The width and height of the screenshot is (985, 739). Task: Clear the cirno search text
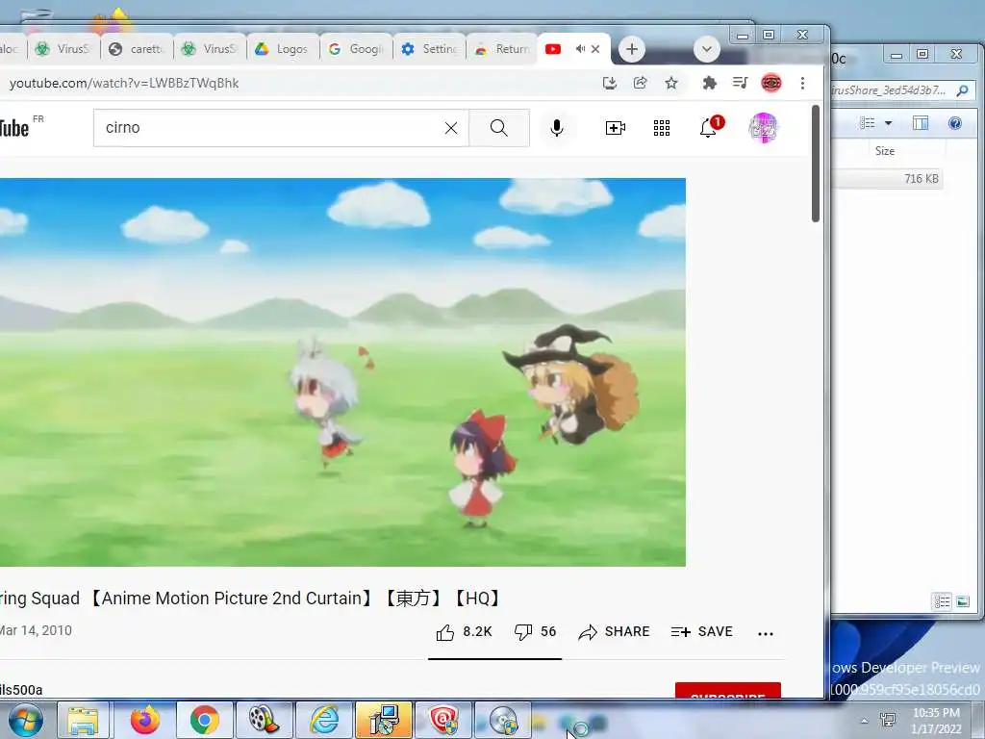(450, 128)
